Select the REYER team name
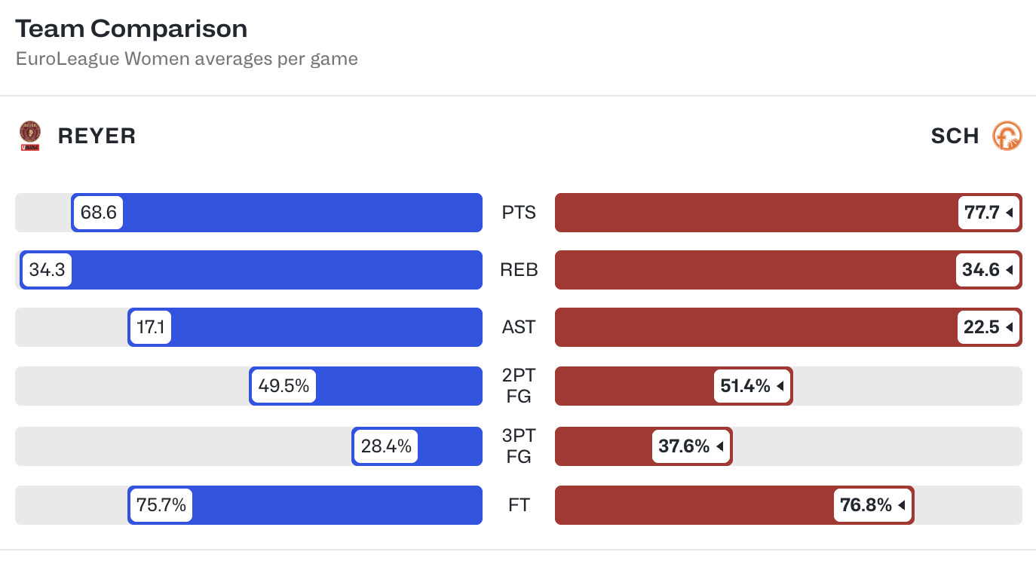The image size is (1036, 564). click(97, 136)
